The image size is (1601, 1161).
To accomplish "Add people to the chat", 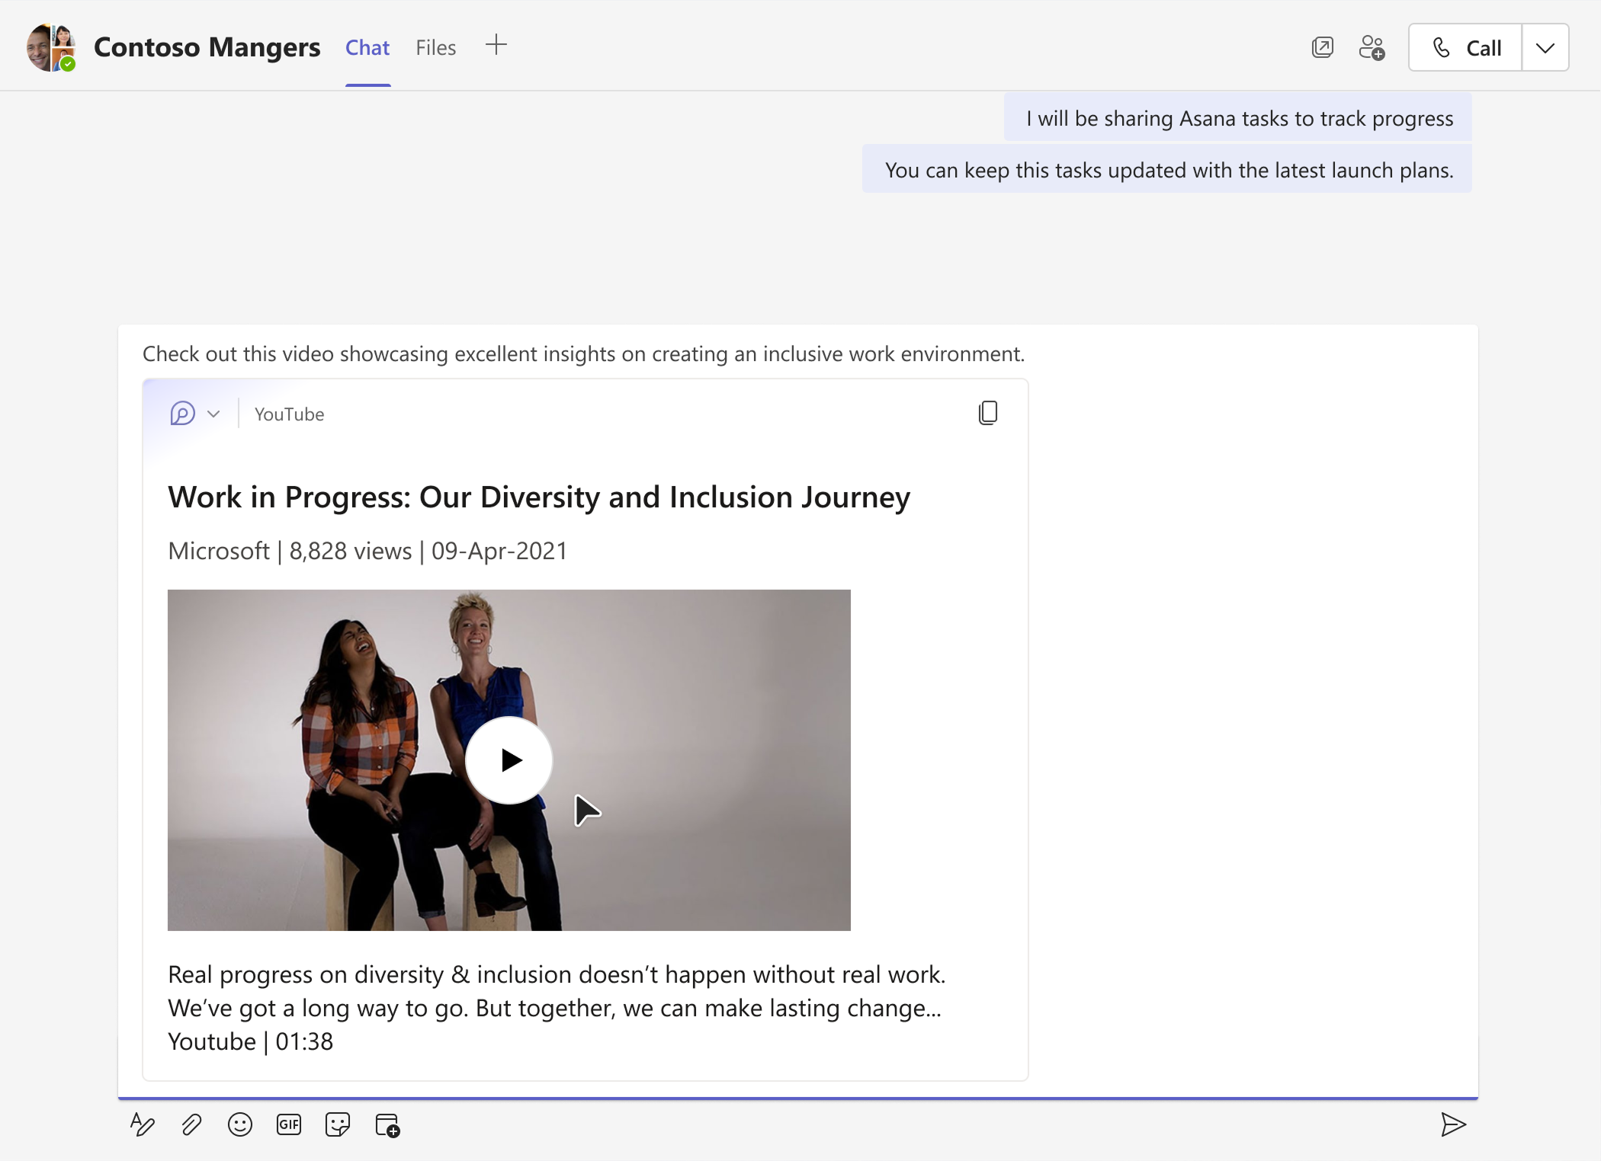I will [x=1372, y=47].
